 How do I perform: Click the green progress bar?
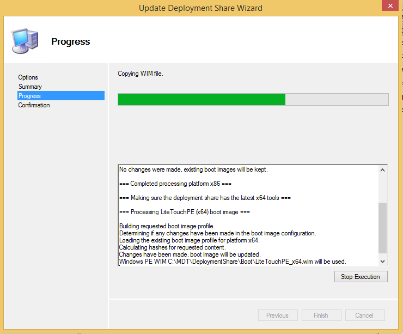click(x=253, y=100)
